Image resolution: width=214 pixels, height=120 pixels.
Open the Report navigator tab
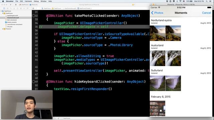pyautogui.click(x=27, y=8)
